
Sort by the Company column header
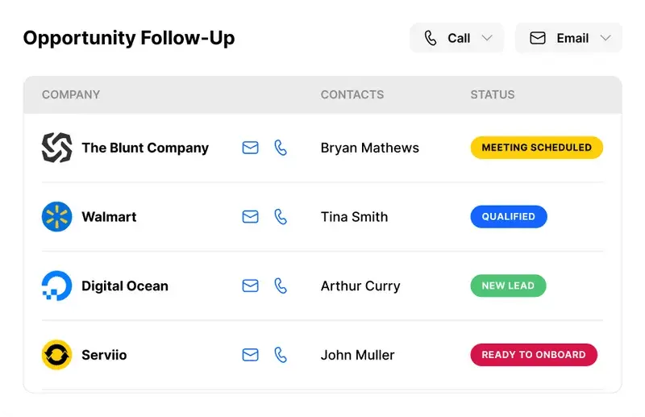[x=71, y=94]
